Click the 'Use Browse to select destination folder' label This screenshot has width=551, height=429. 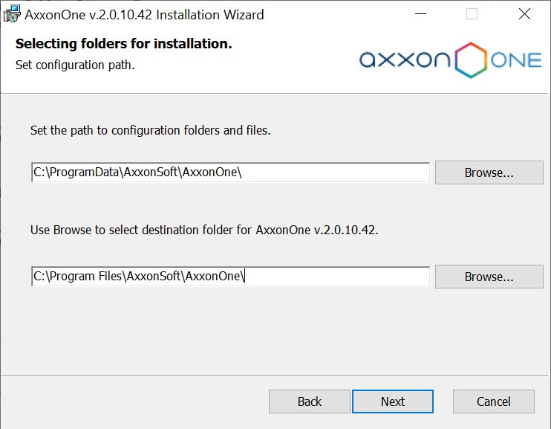pos(204,230)
